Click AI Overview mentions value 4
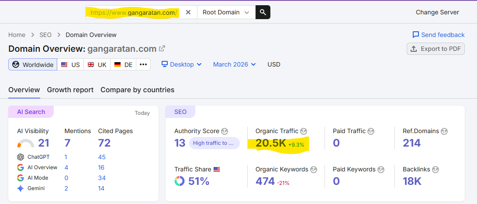477x204 pixels. pyautogui.click(x=66, y=167)
